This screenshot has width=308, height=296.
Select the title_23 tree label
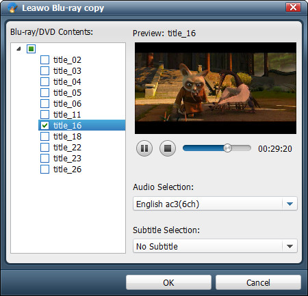(67, 159)
